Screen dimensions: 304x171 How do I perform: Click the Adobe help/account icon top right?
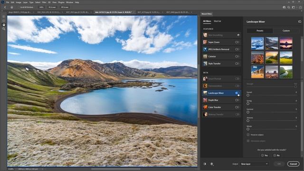[284, 7]
